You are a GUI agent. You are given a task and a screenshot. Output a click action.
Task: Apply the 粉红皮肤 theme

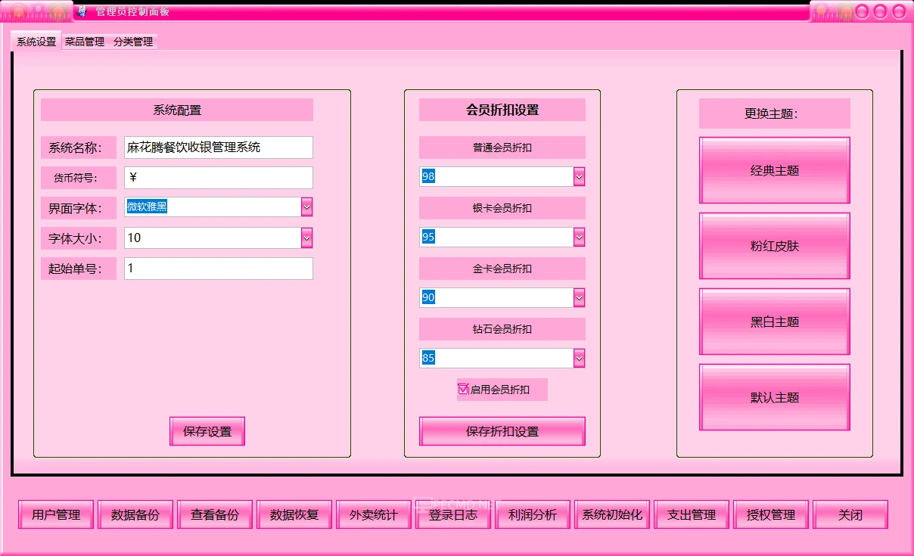point(774,246)
